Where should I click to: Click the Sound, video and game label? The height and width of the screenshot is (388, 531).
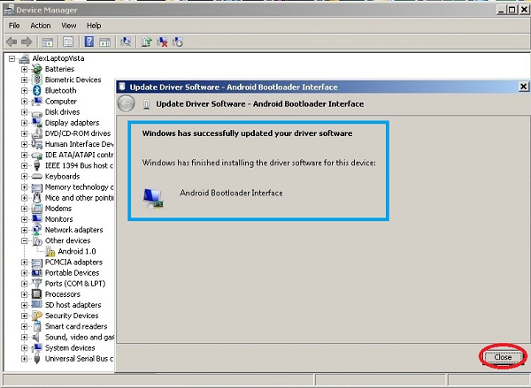pos(80,338)
